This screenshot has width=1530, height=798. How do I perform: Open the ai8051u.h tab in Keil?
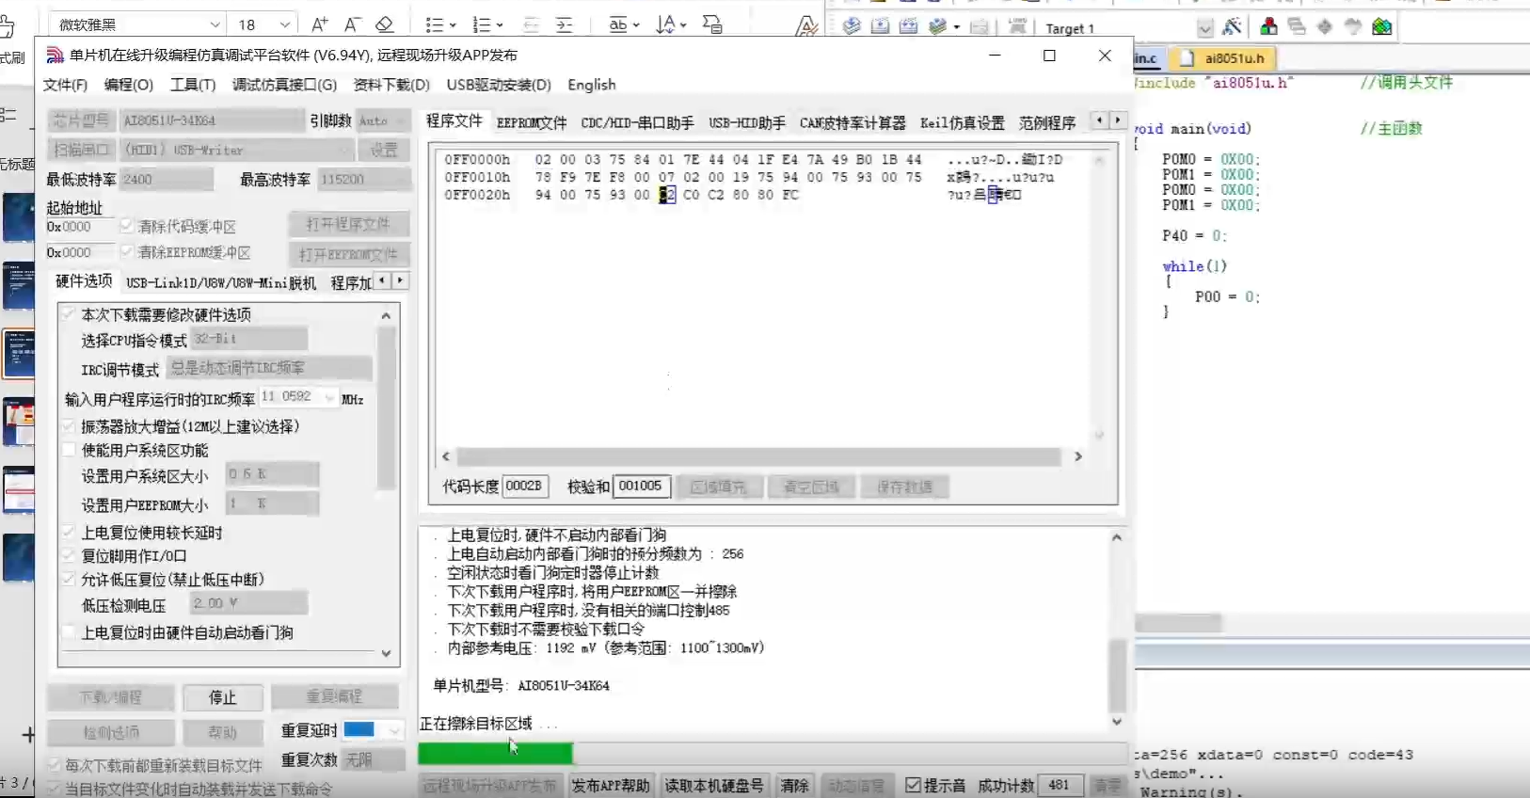(x=1224, y=58)
